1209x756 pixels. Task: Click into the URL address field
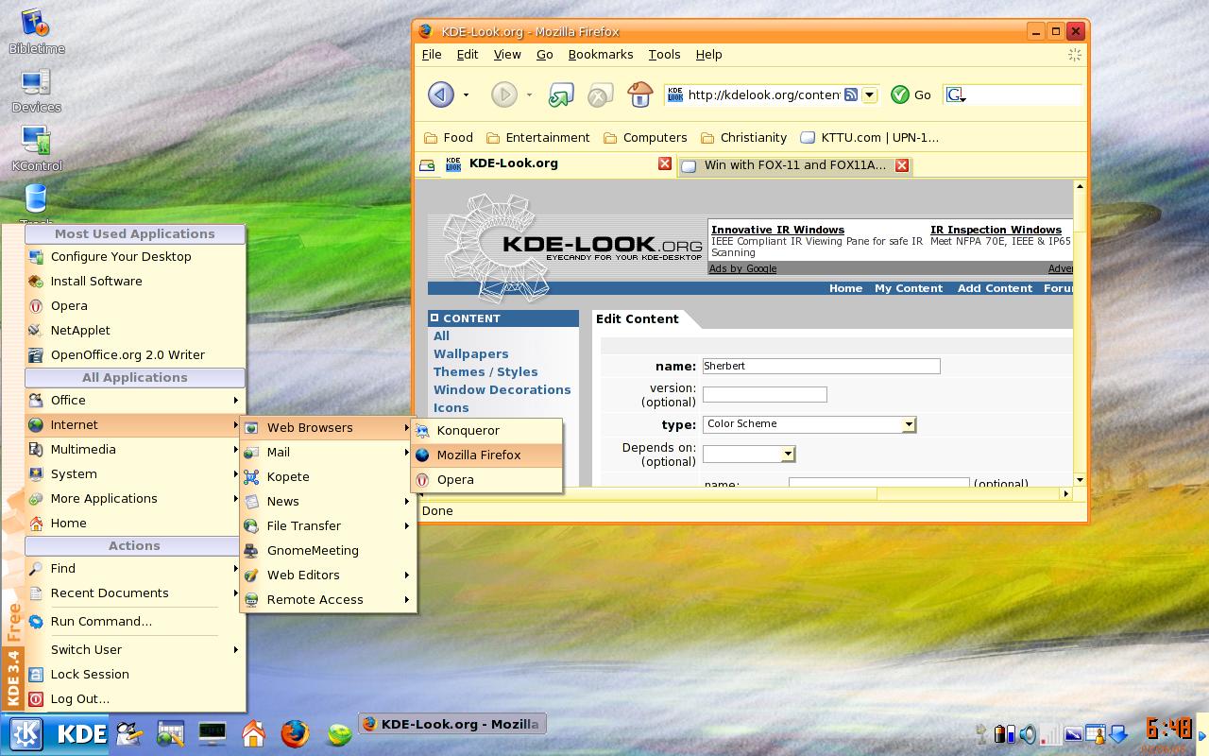click(x=763, y=94)
